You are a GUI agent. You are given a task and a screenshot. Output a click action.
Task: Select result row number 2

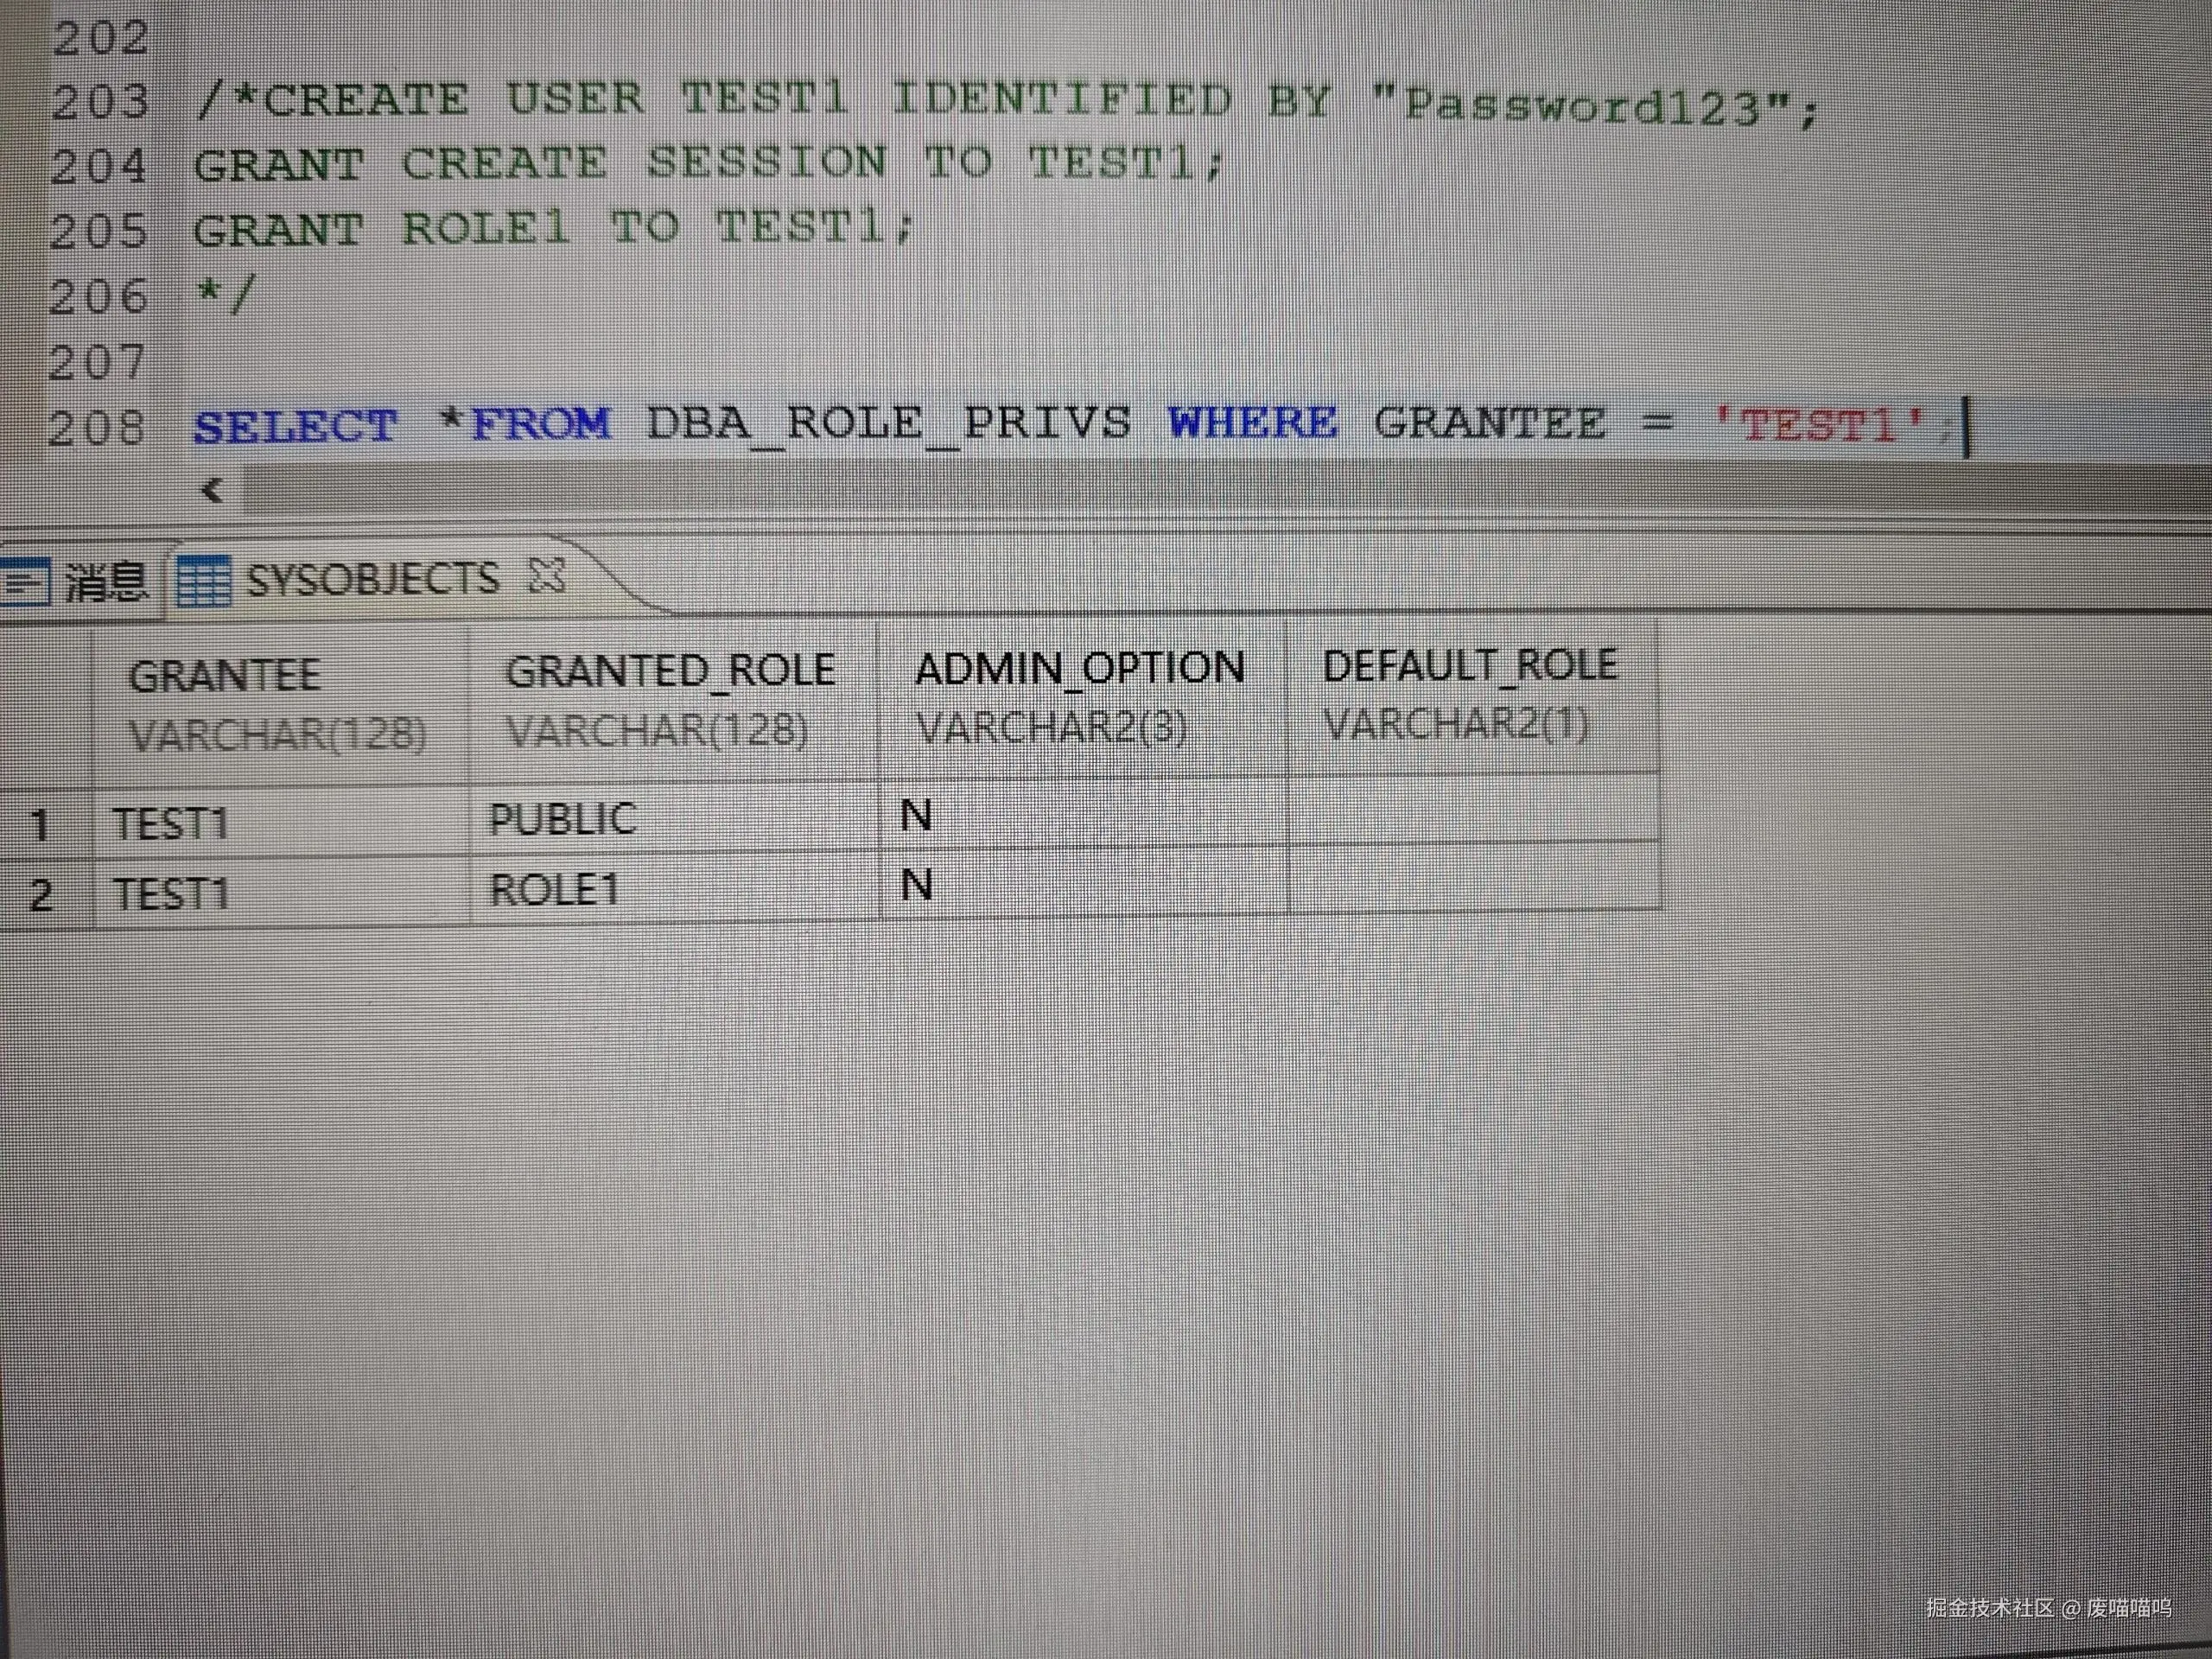42,893
